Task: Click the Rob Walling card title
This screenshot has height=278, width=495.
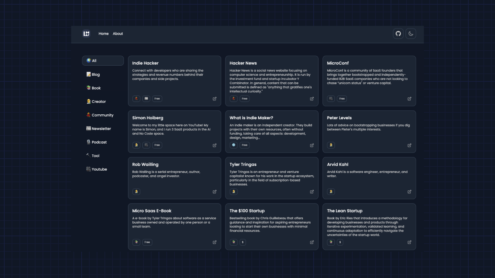Action: click(x=145, y=164)
